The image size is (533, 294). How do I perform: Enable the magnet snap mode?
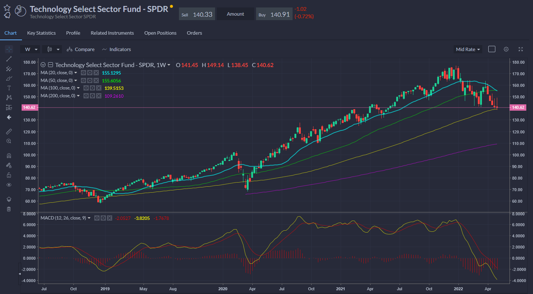pos(9,156)
